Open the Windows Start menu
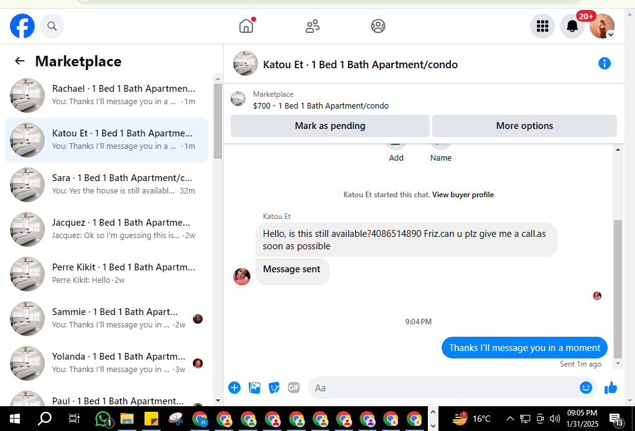The height and width of the screenshot is (431, 635). (15, 419)
